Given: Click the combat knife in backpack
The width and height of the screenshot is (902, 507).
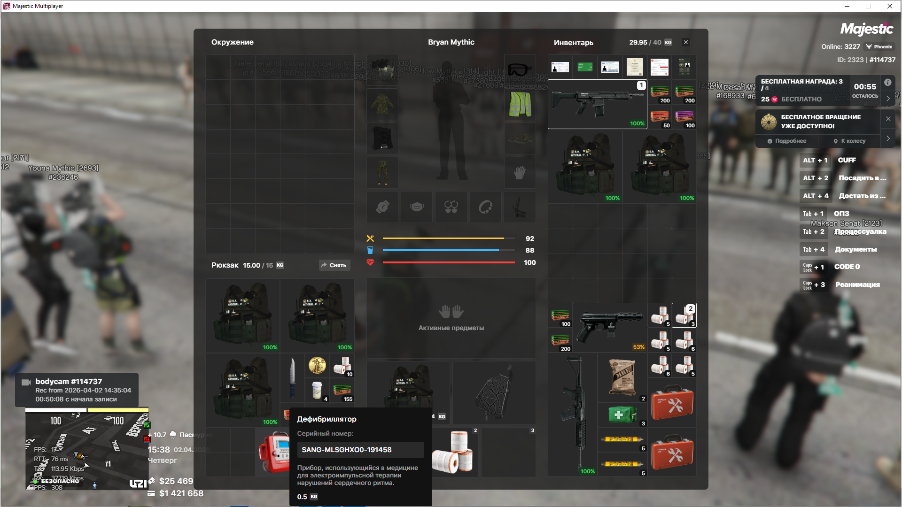Looking at the screenshot, I should (x=292, y=377).
